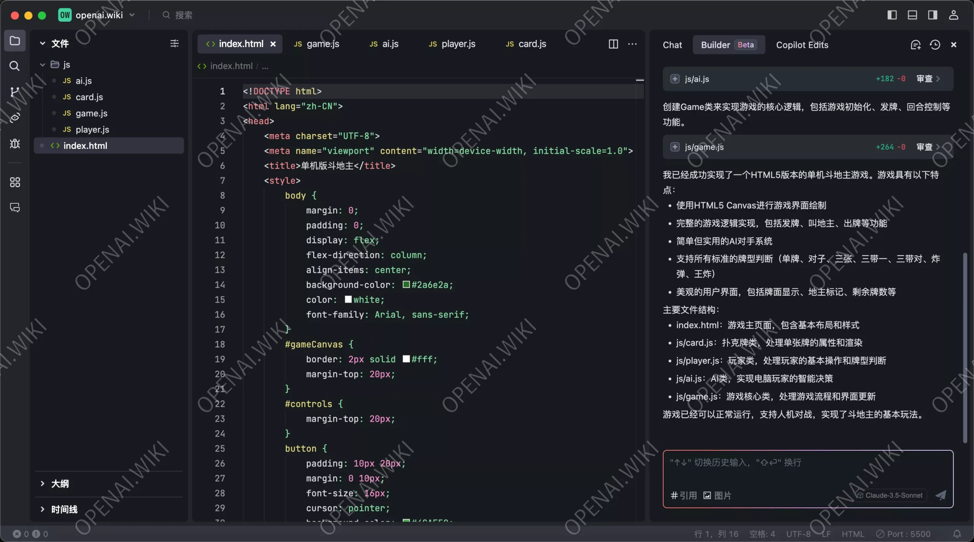Open player.js in the file tree
The image size is (974, 542).
click(92, 130)
